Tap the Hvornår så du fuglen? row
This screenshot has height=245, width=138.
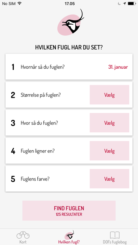69,67
